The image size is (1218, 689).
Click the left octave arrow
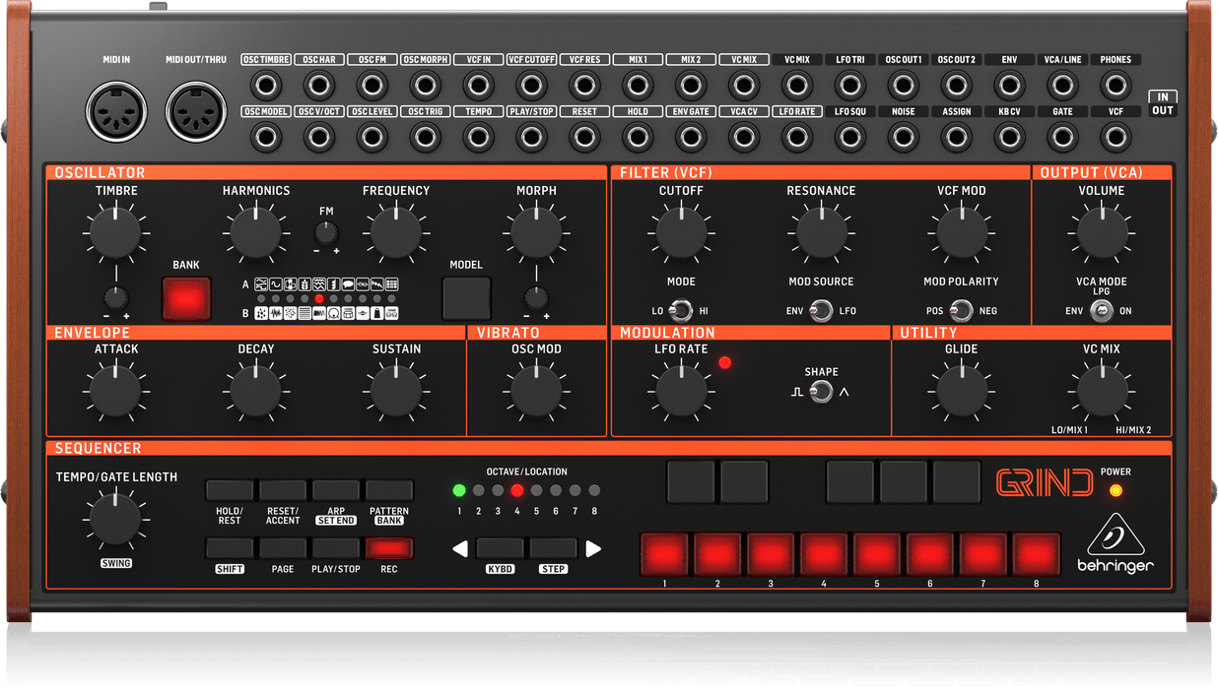pos(460,549)
